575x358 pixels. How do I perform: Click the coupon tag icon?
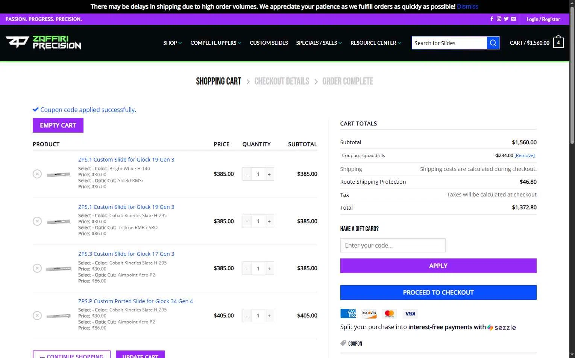(x=343, y=343)
